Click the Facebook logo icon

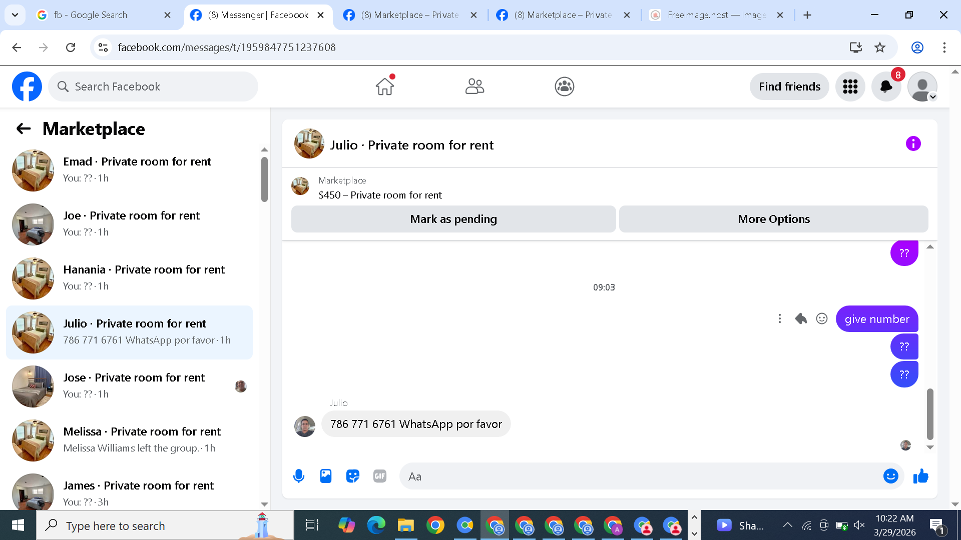tap(27, 86)
